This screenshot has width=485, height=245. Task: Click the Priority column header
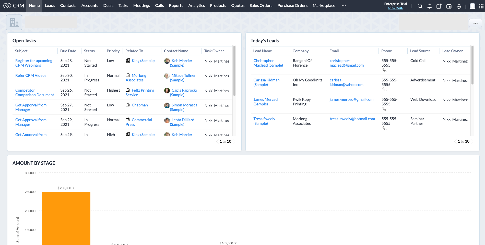pyautogui.click(x=113, y=51)
